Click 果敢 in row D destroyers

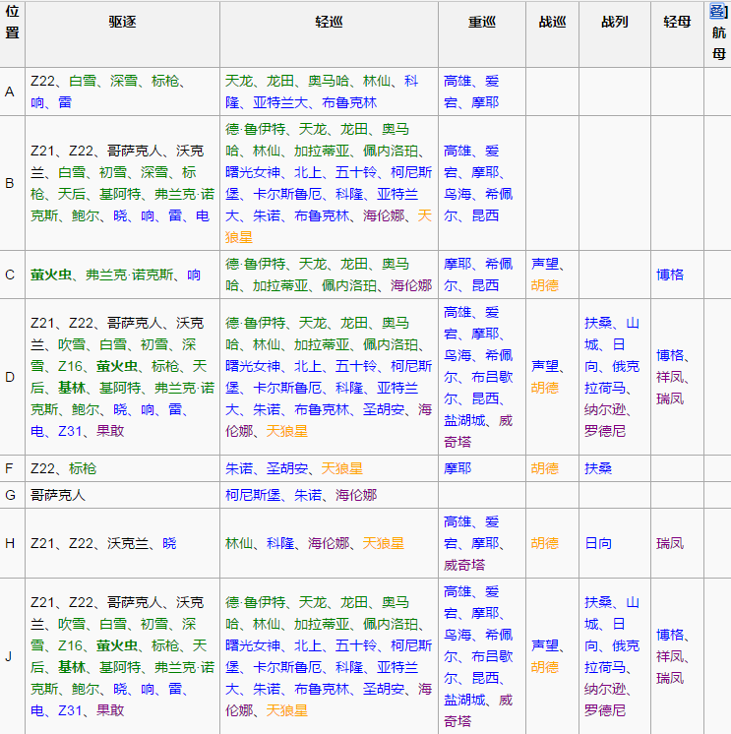click(x=110, y=431)
